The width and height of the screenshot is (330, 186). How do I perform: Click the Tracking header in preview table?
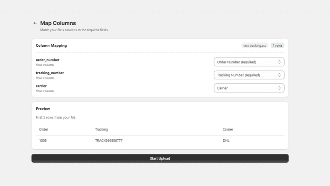click(102, 129)
